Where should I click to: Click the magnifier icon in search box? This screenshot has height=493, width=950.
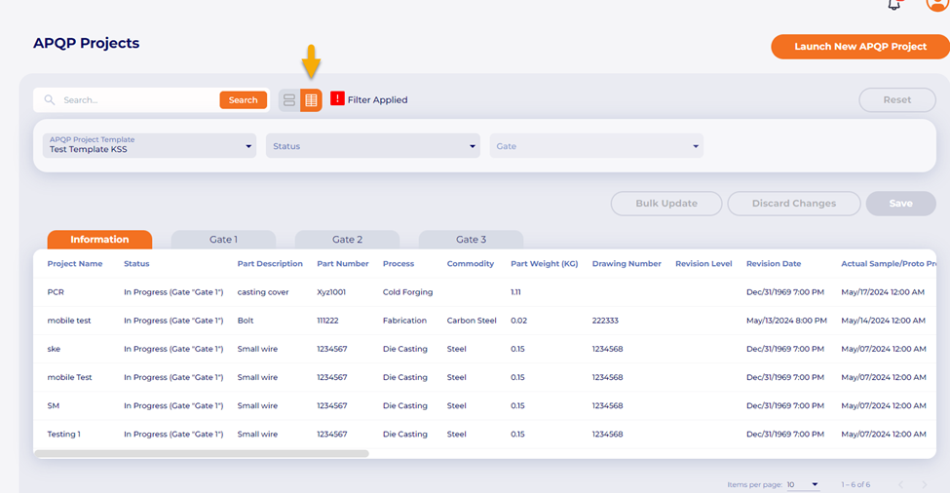coord(50,100)
